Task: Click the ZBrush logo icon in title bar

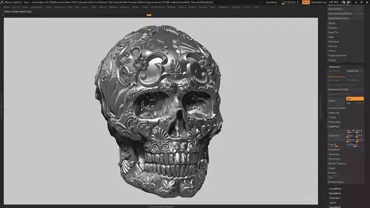Action: [2, 2]
